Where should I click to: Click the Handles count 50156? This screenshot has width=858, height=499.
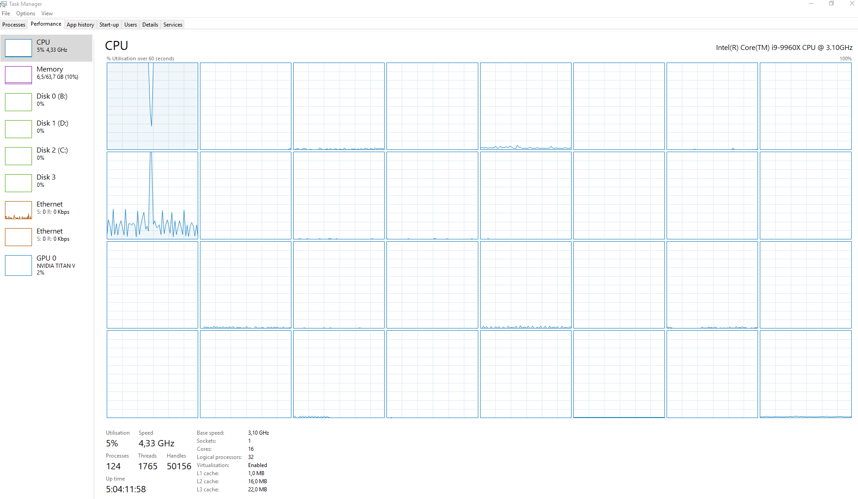[x=179, y=466]
